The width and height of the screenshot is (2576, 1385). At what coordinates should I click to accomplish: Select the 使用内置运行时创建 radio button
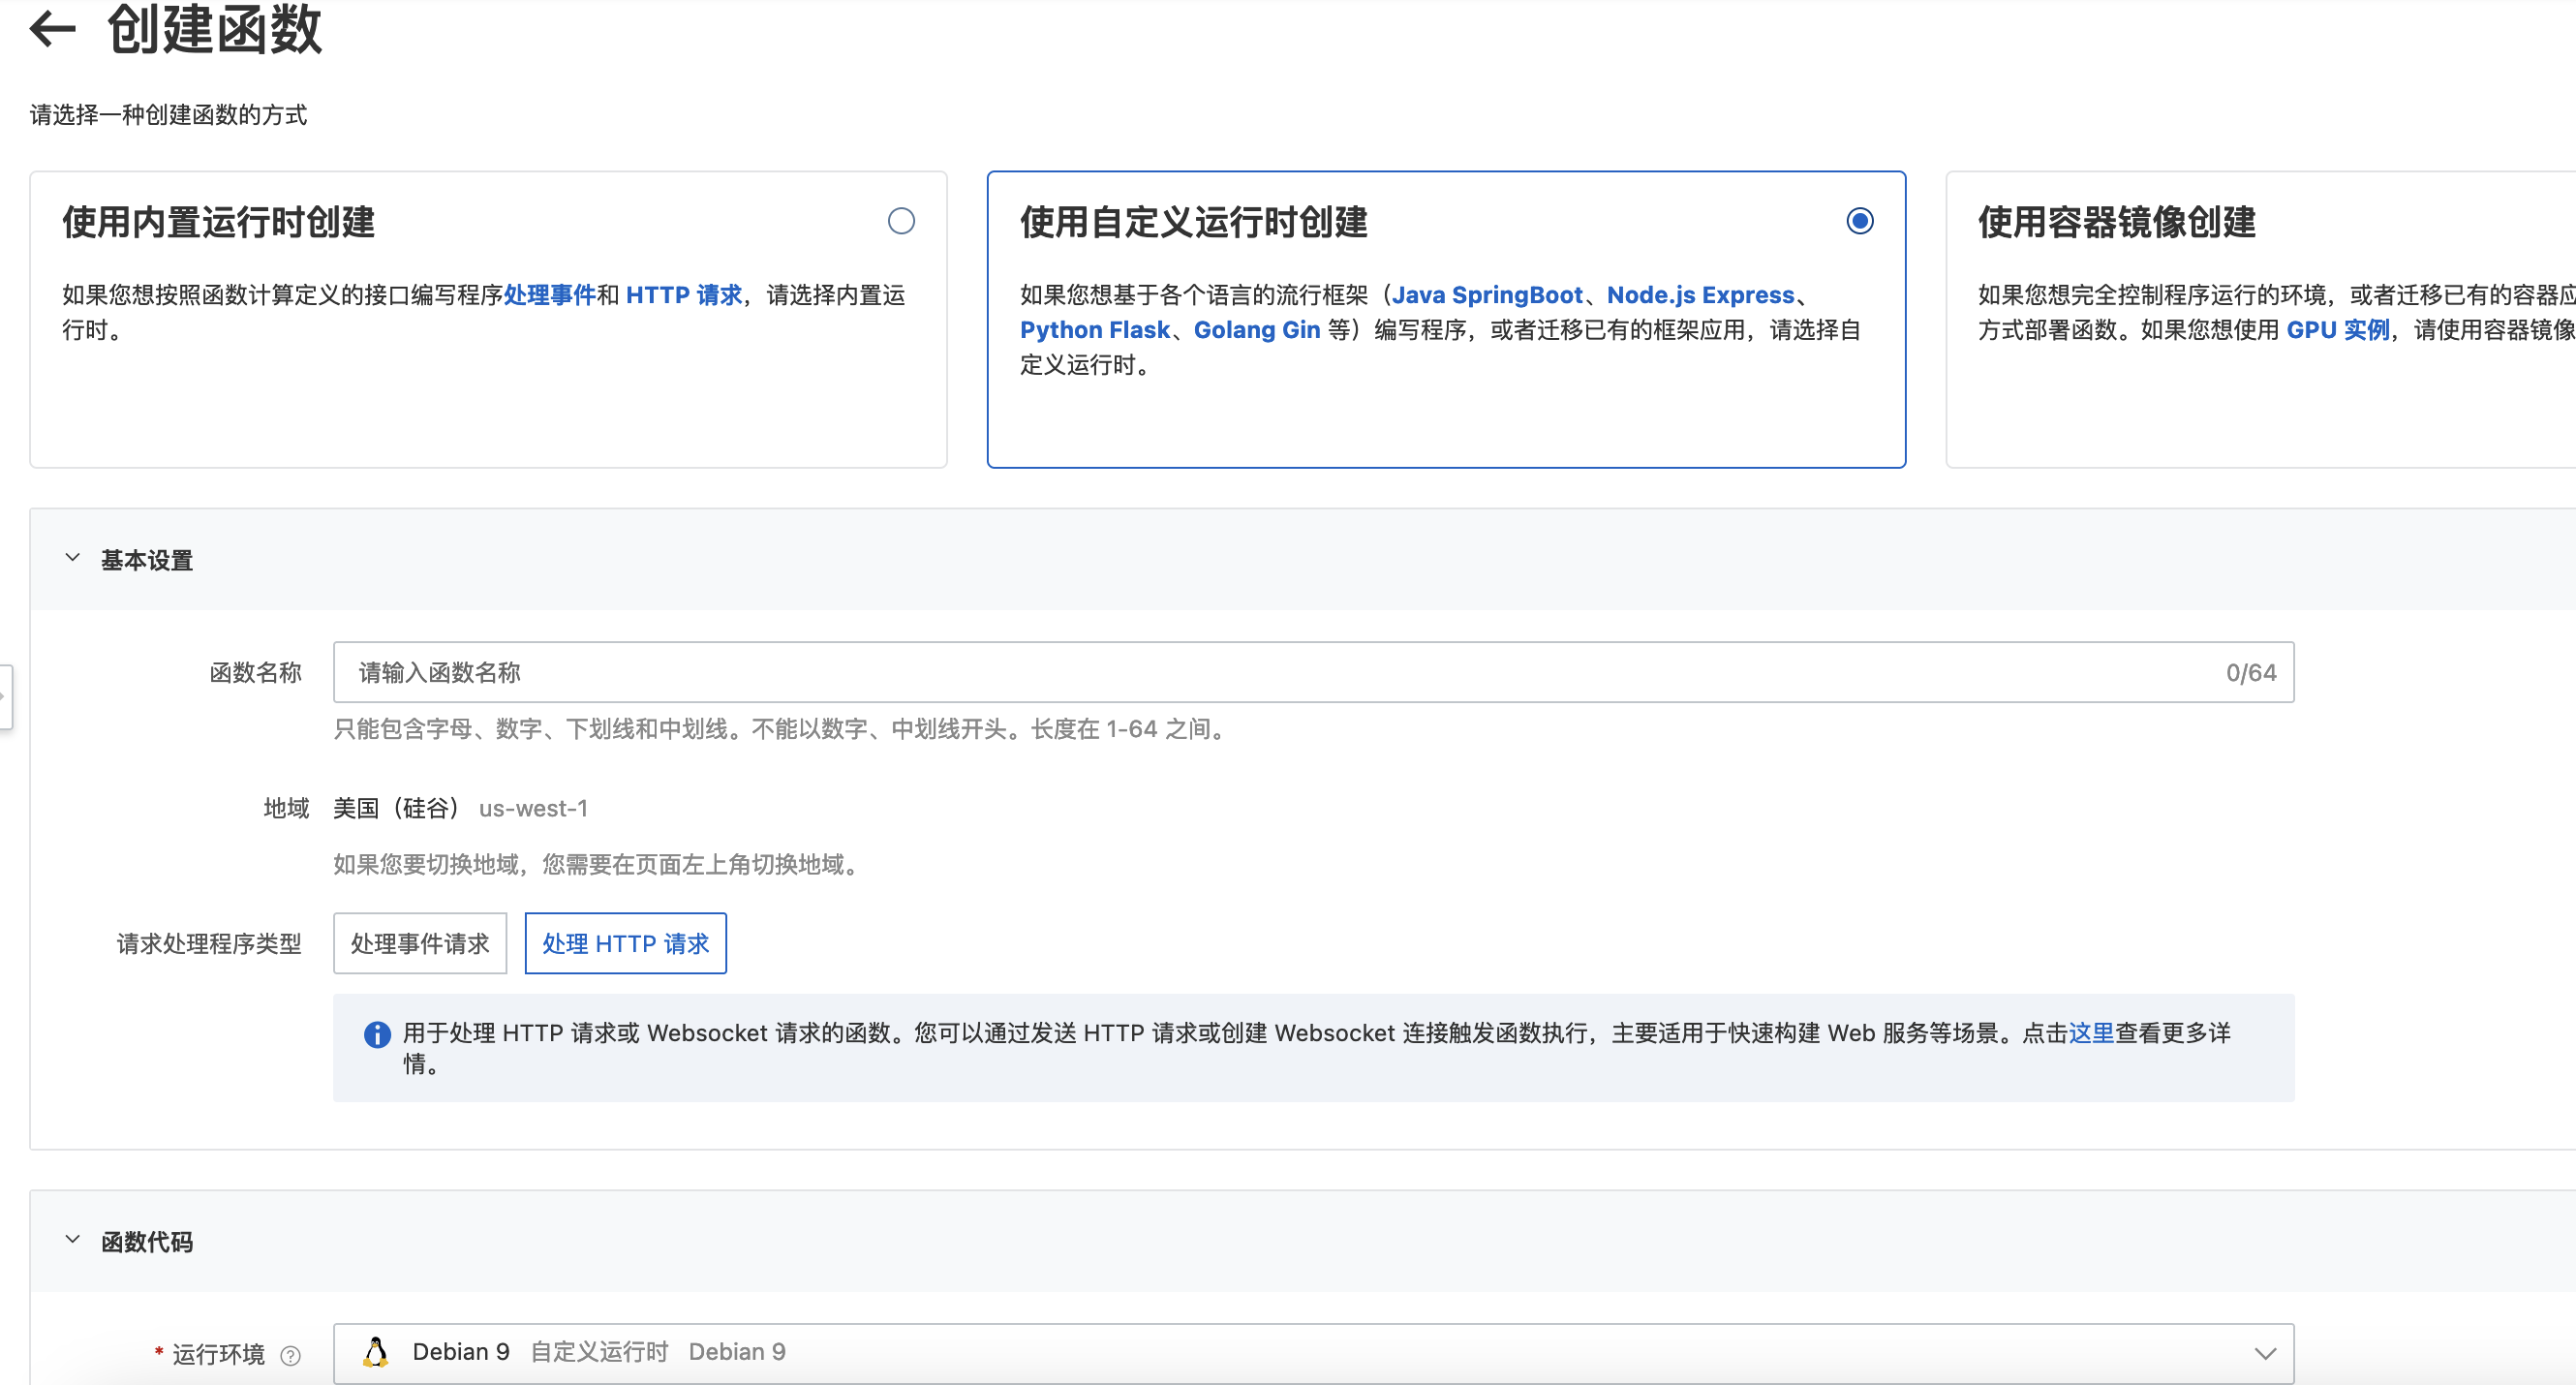(901, 221)
